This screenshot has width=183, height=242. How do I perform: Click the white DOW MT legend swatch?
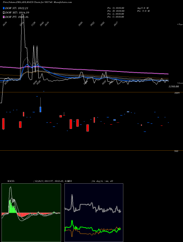click(x=4, y=12)
